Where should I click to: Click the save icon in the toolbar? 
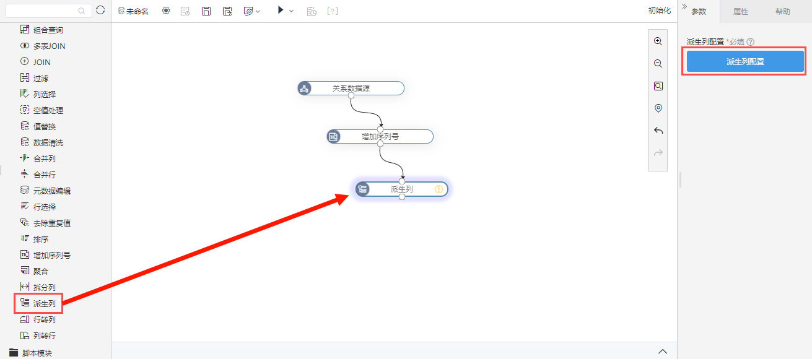206,11
